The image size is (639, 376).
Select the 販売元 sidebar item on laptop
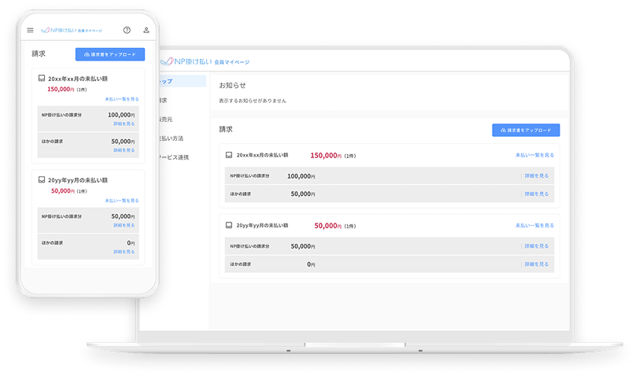(x=166, y=120)
